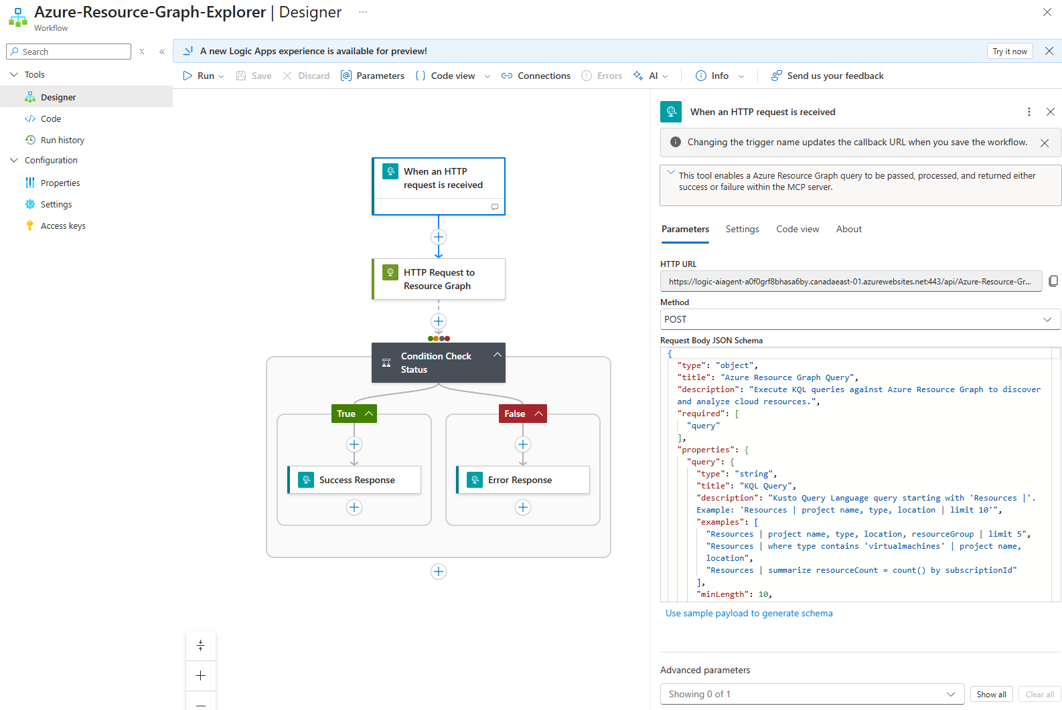Switch to the Settings tab in panel
This screenshot has height=710, width=1062.
coord(742,229)
